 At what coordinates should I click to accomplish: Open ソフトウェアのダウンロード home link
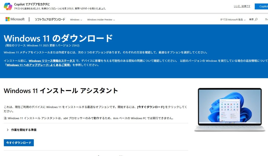click(x=50, y=20)
